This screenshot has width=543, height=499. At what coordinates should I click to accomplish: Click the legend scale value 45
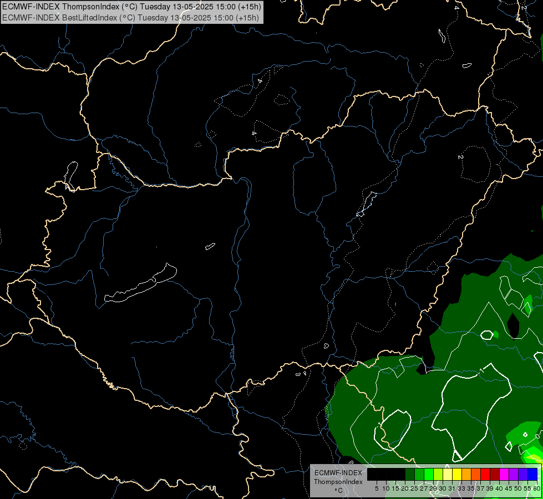pyautogui.click(x=509, y=488)
